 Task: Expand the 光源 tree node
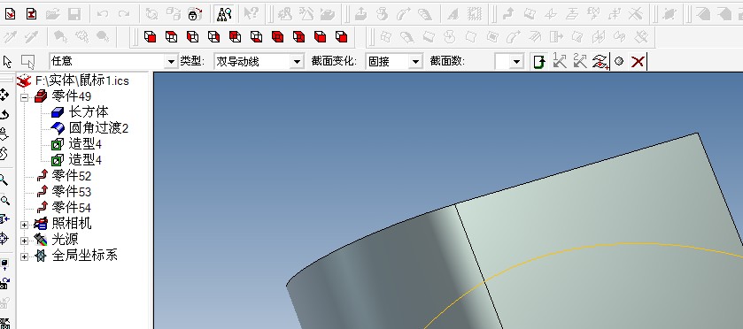click(24, 241)
